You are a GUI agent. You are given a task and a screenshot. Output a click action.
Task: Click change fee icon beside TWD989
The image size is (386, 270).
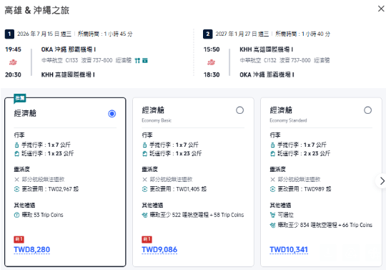[272, 189]
